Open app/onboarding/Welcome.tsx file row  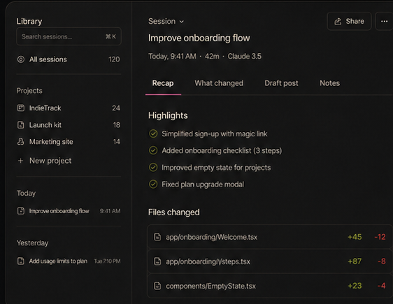coord(270,237)
